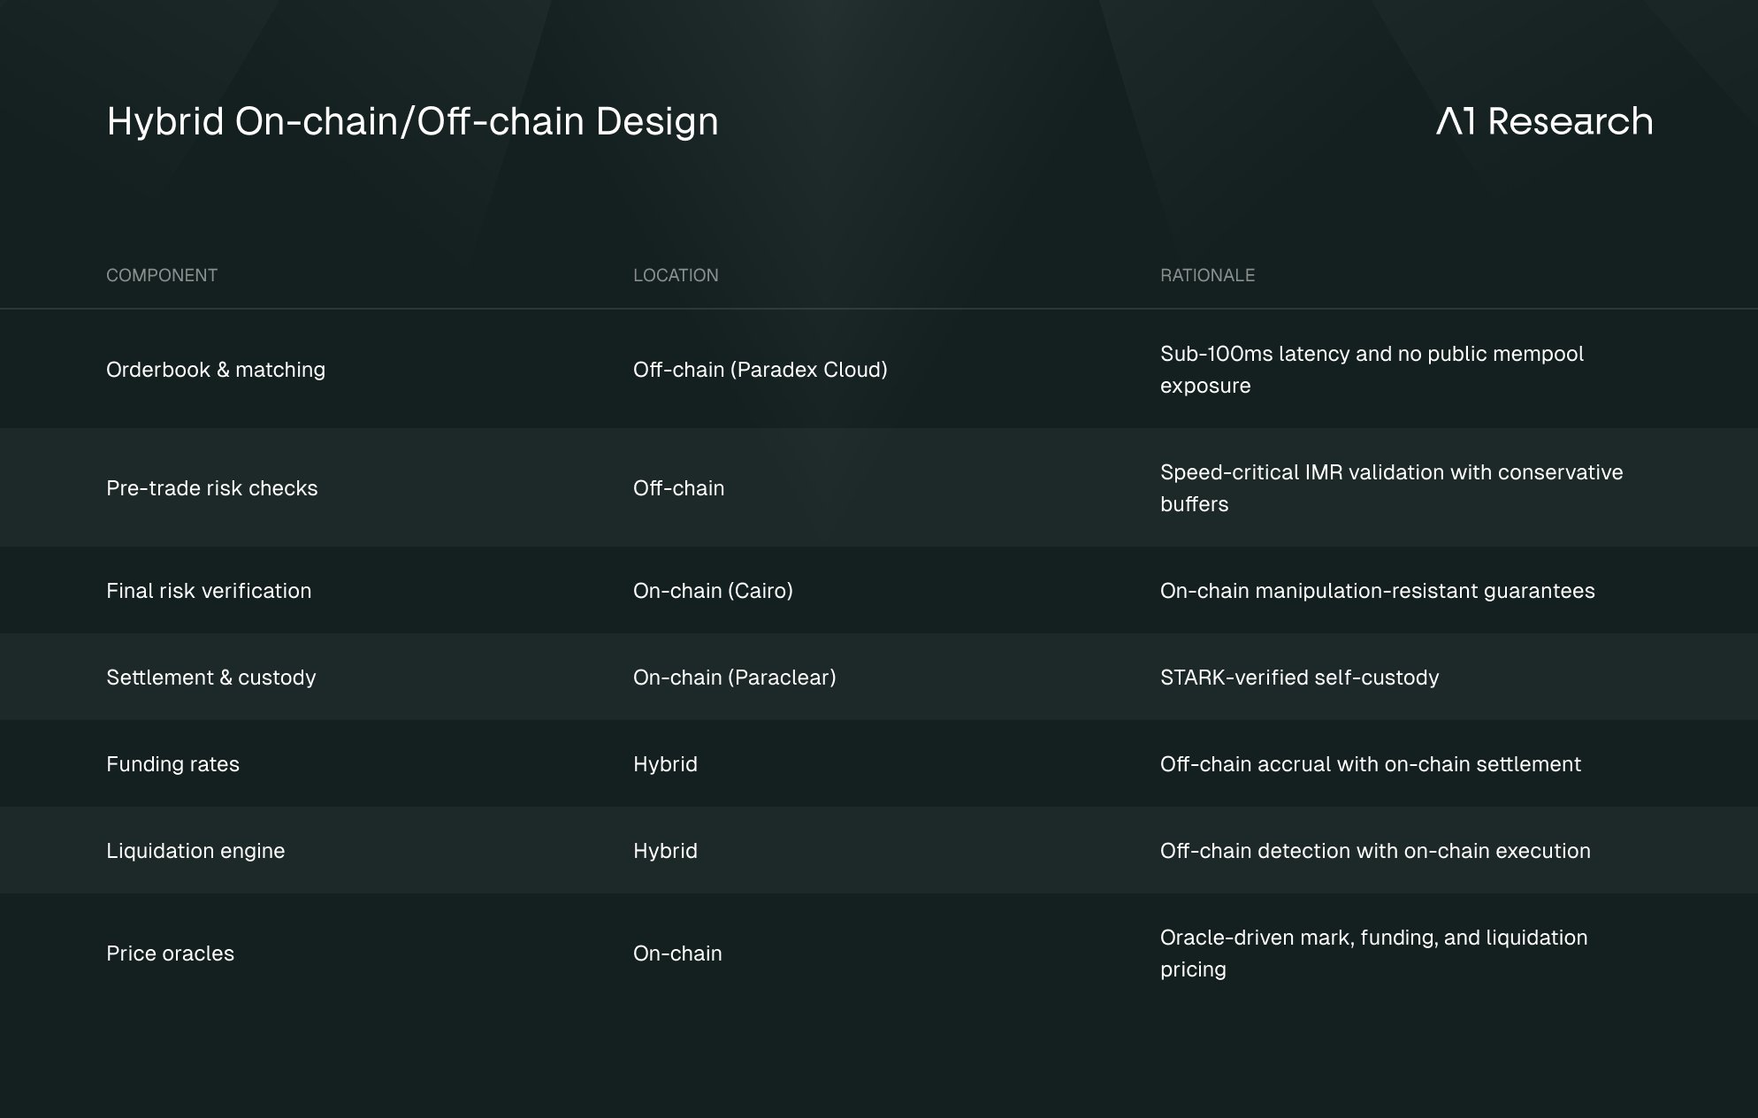
Task: Click the On-chain (Paraclear) location cell
Action: [x=734, y=678]
